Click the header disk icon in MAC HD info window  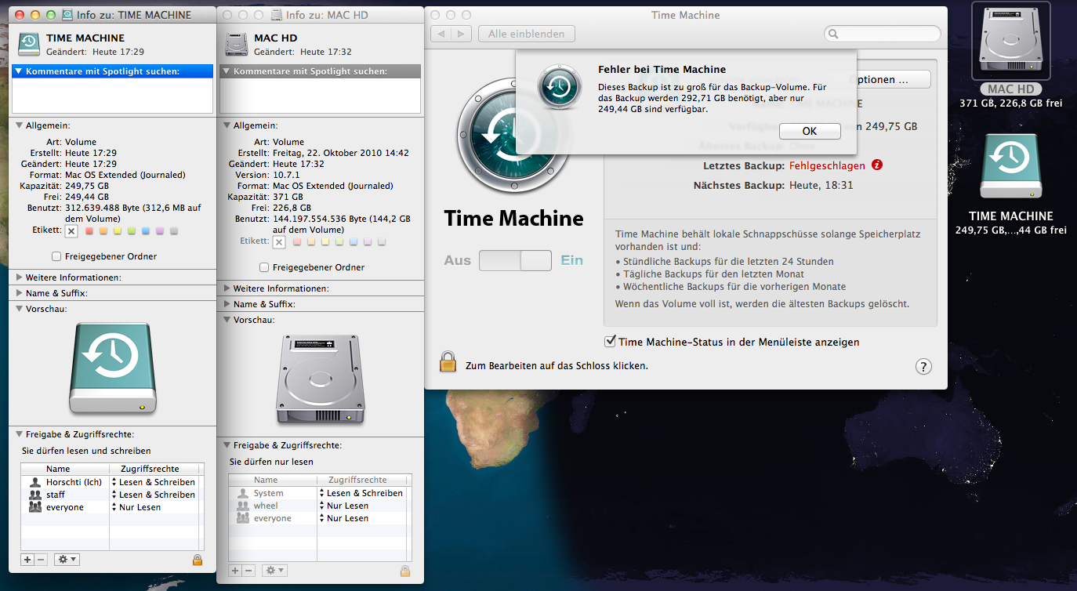237,44
